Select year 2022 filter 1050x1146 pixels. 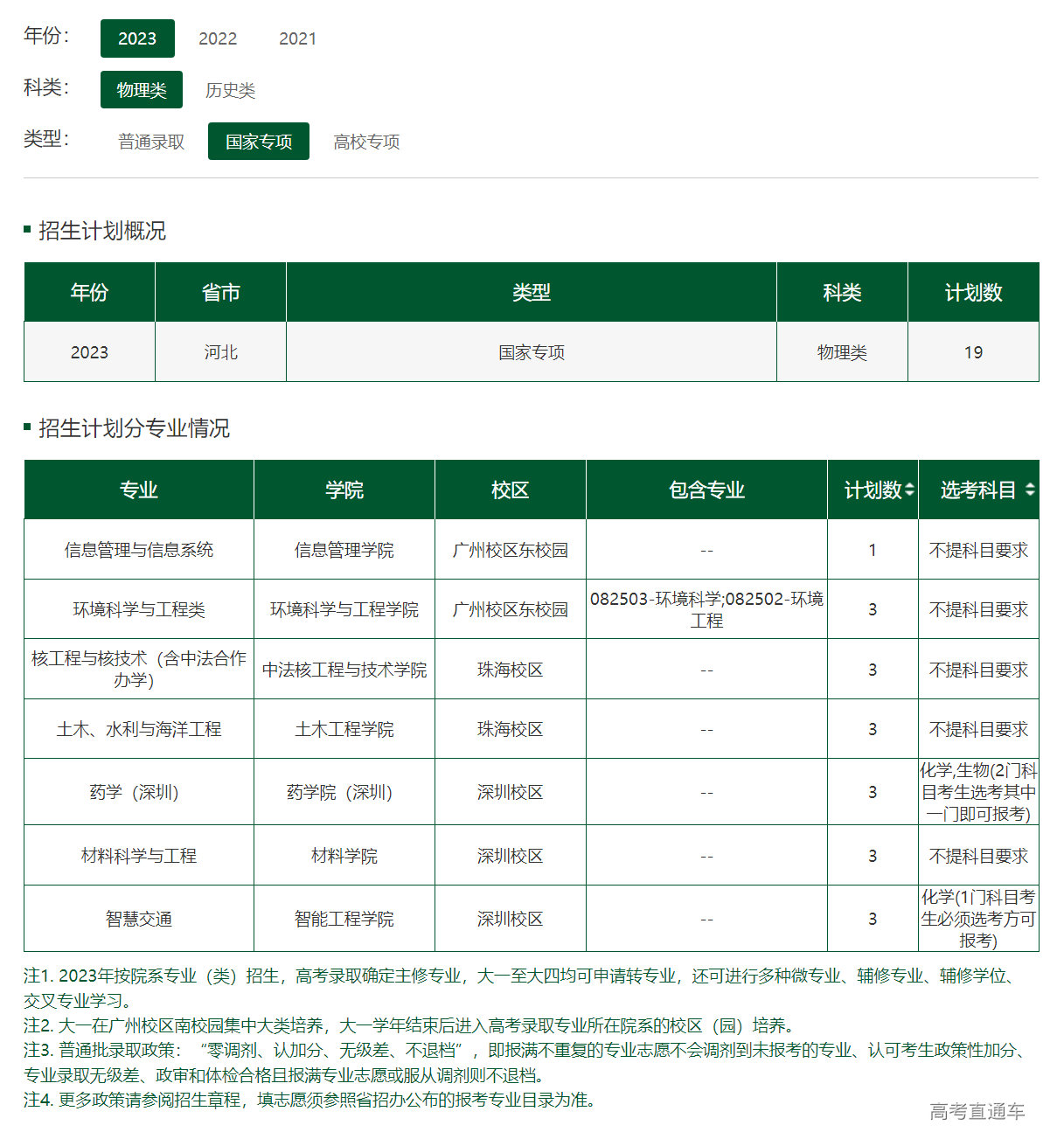tap(217, 38)
